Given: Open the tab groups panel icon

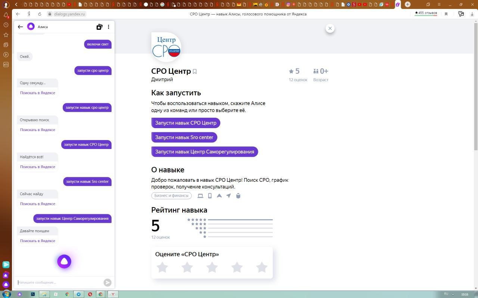Looking at the screenshot, I should [428, 4].
